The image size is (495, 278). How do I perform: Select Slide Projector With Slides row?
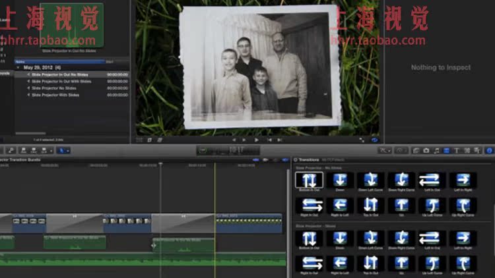[72, 95]
